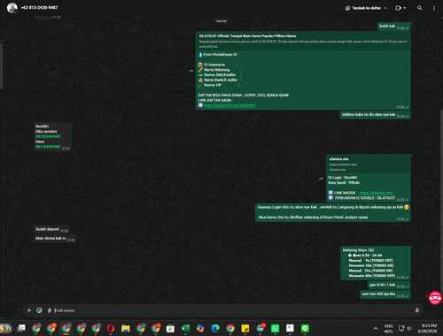Toggle the volume speaker tray icon
This screenshot has width=443, height=336.
pos(409,328)
